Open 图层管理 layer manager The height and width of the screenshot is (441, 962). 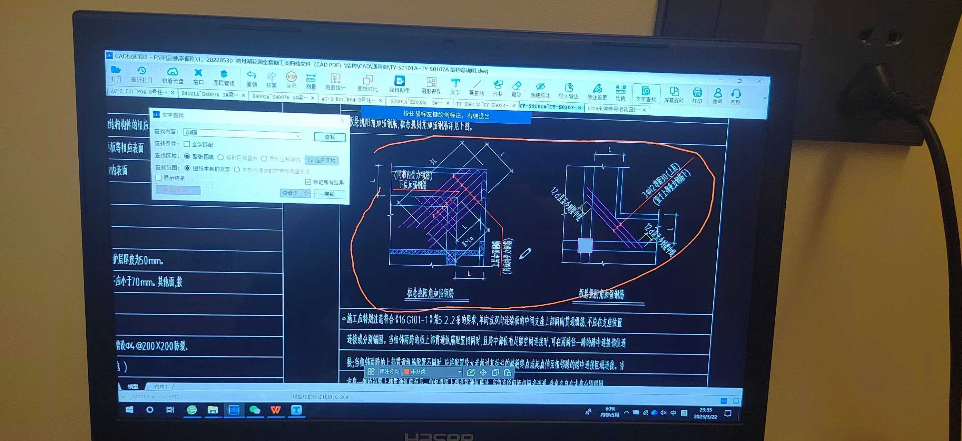coord(224,77)
